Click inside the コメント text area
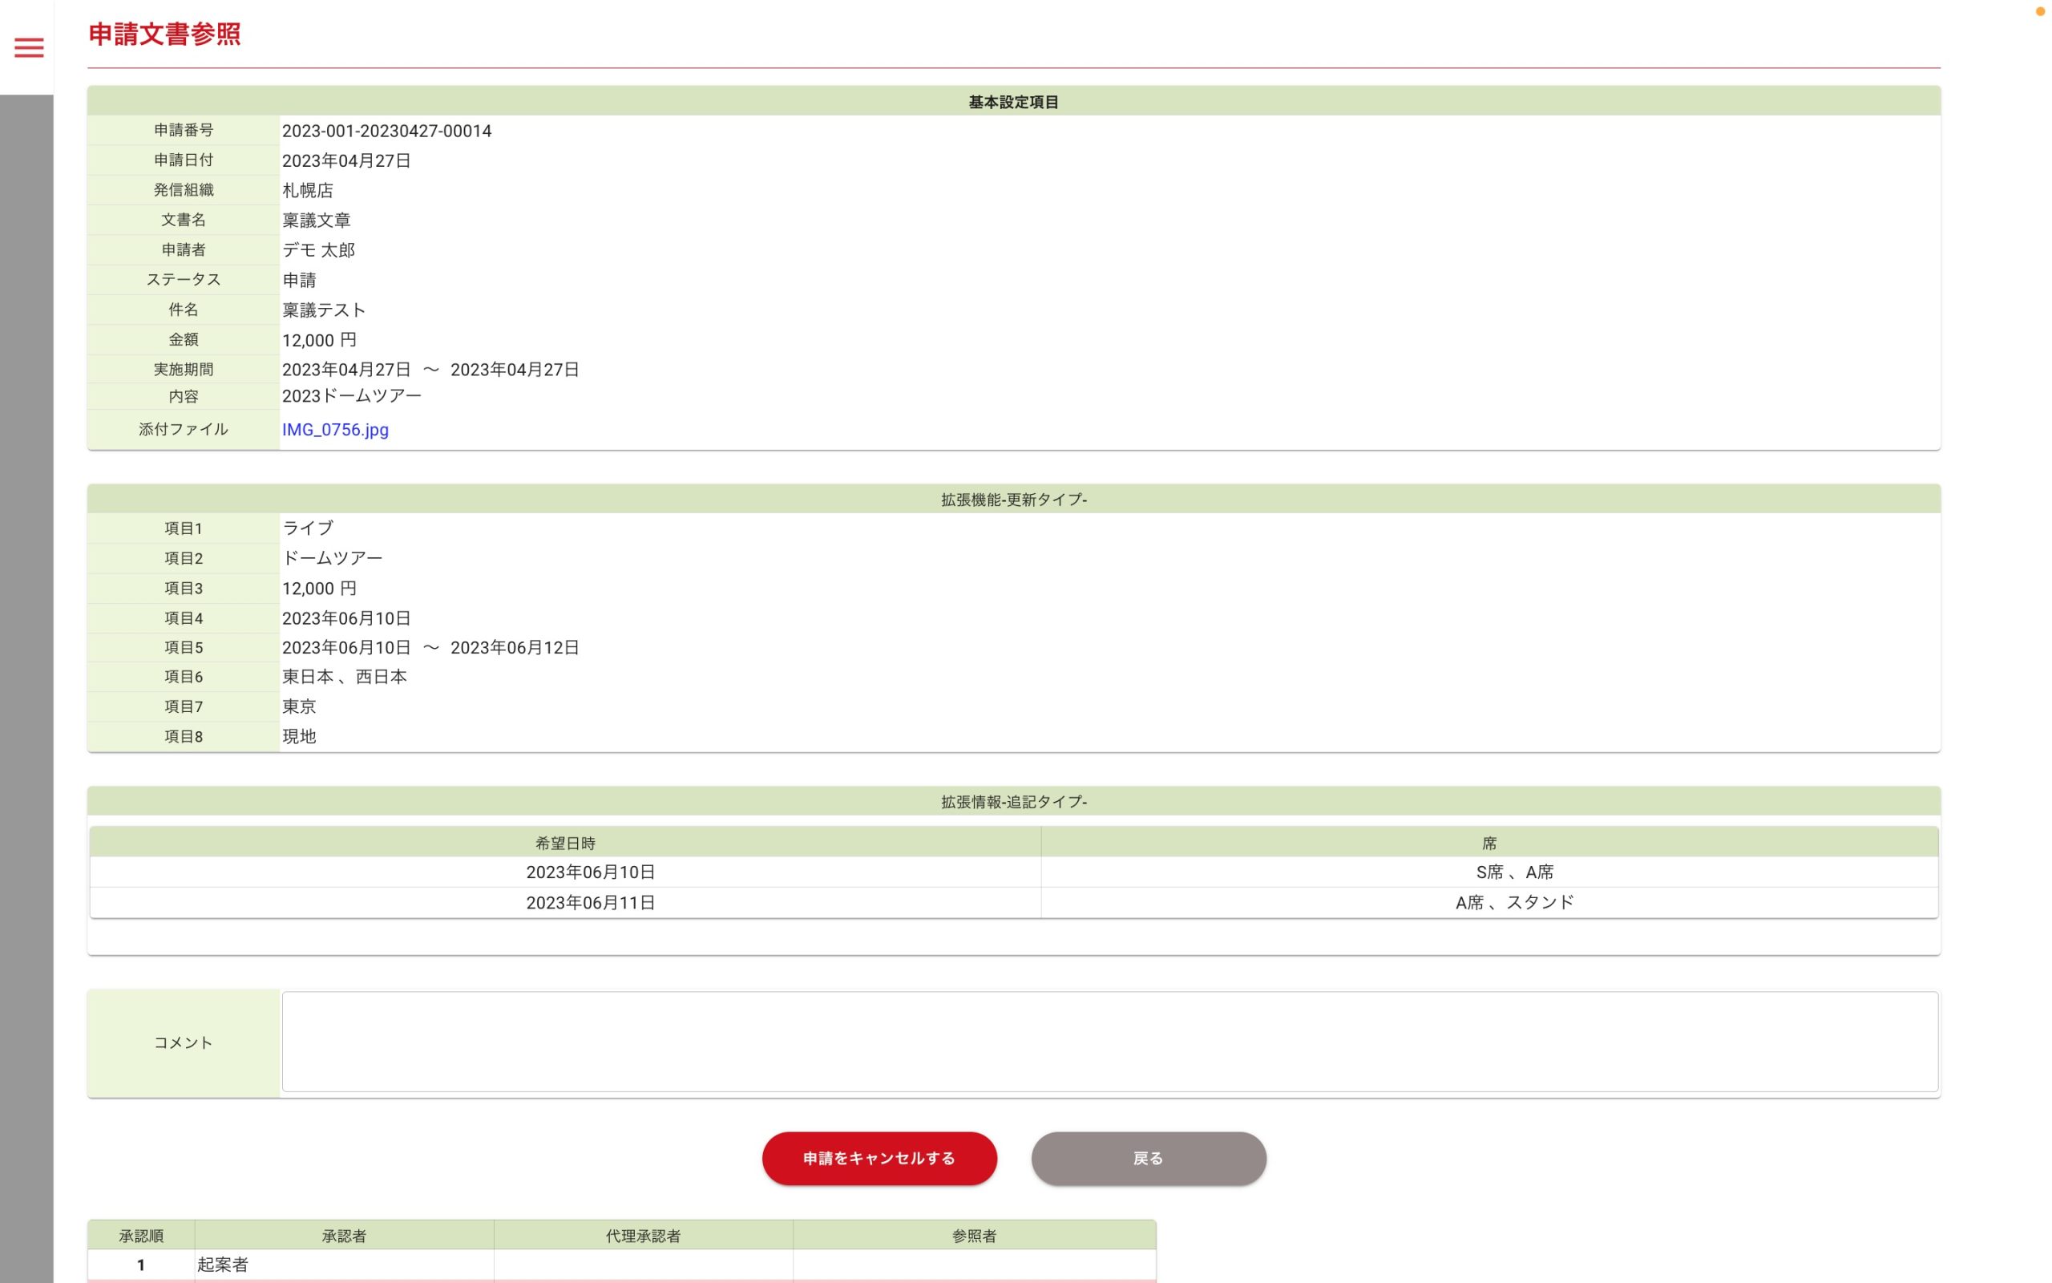 (1109, 1042)
